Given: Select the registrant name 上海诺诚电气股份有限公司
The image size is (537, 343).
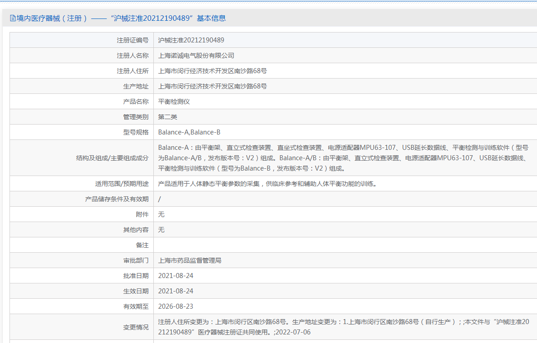Looking at the screenshot, I should pos(196,56).
